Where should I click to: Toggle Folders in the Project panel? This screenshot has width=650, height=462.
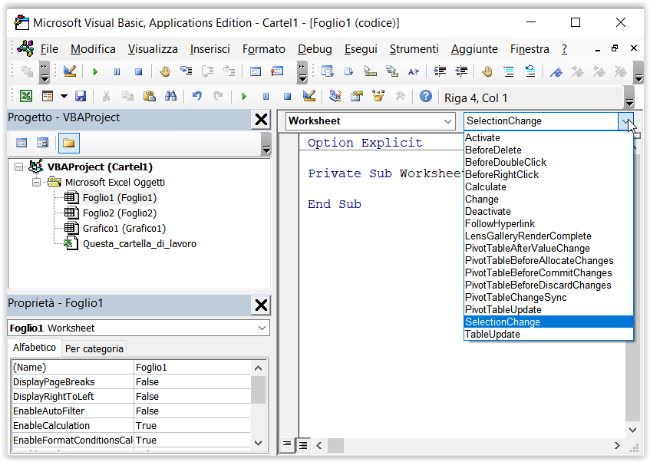tap(69, 143)
